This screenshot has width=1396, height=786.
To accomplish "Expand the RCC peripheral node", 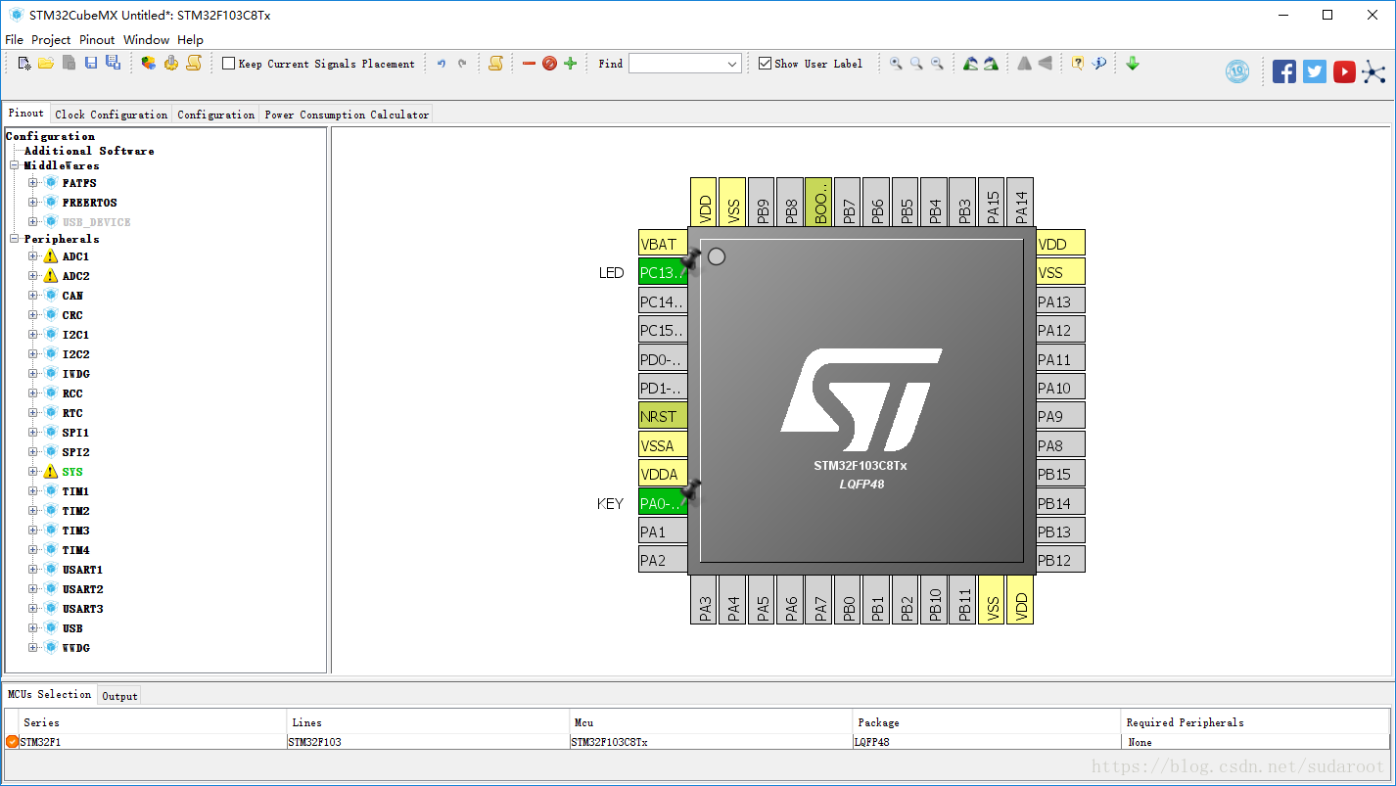I will 32,393.
